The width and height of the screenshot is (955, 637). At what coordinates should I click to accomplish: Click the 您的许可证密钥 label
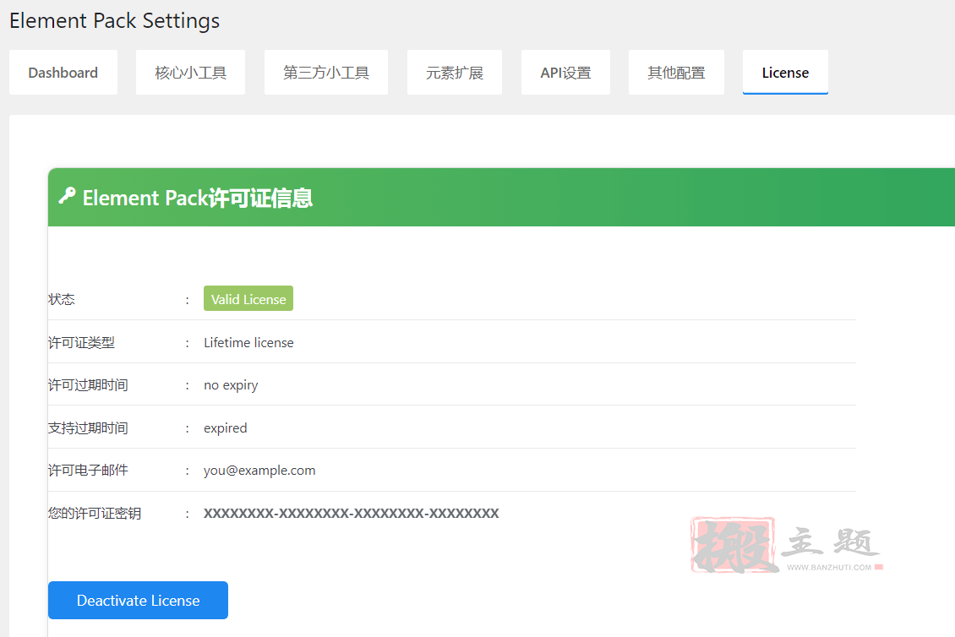95,514
